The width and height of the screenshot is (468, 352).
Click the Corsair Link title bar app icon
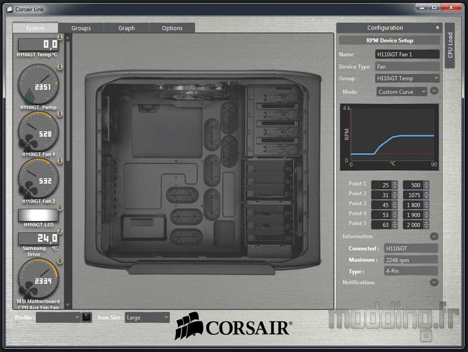coord(9,9)
